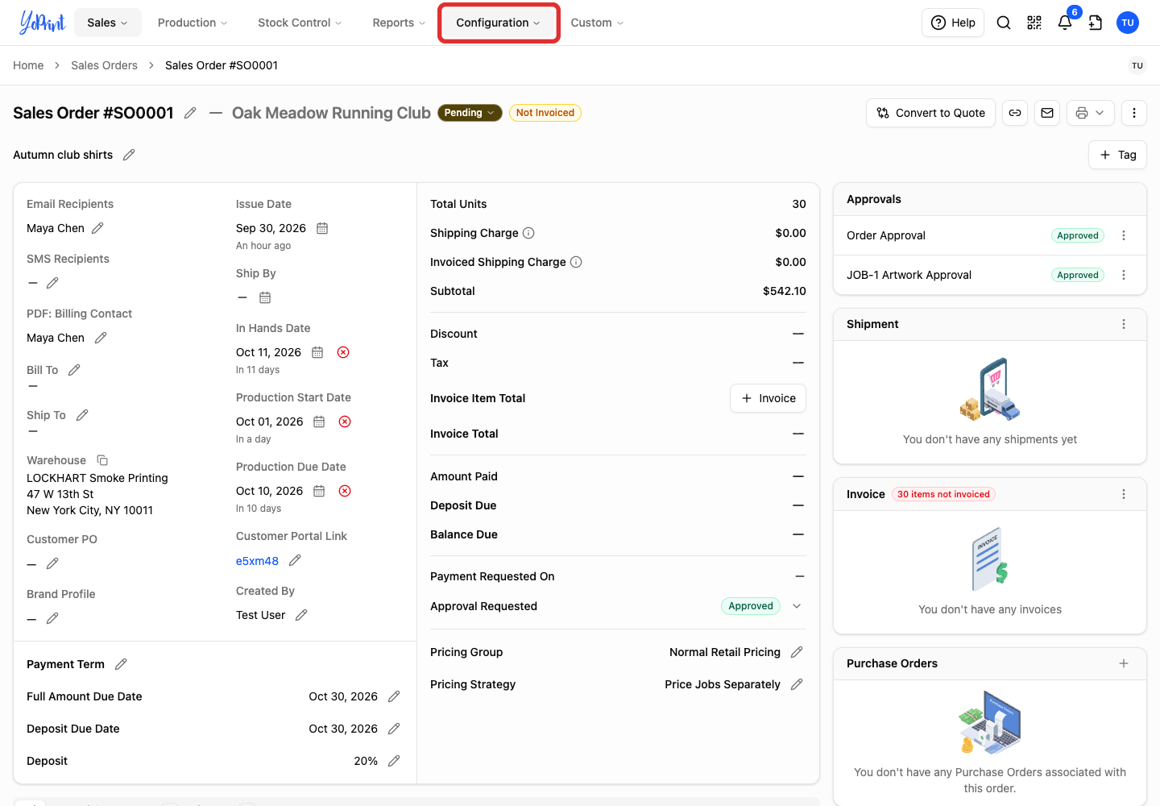Screen dimensions: 1160x806
Task: Copy the Warehouse address
Action: click(102, 460)
